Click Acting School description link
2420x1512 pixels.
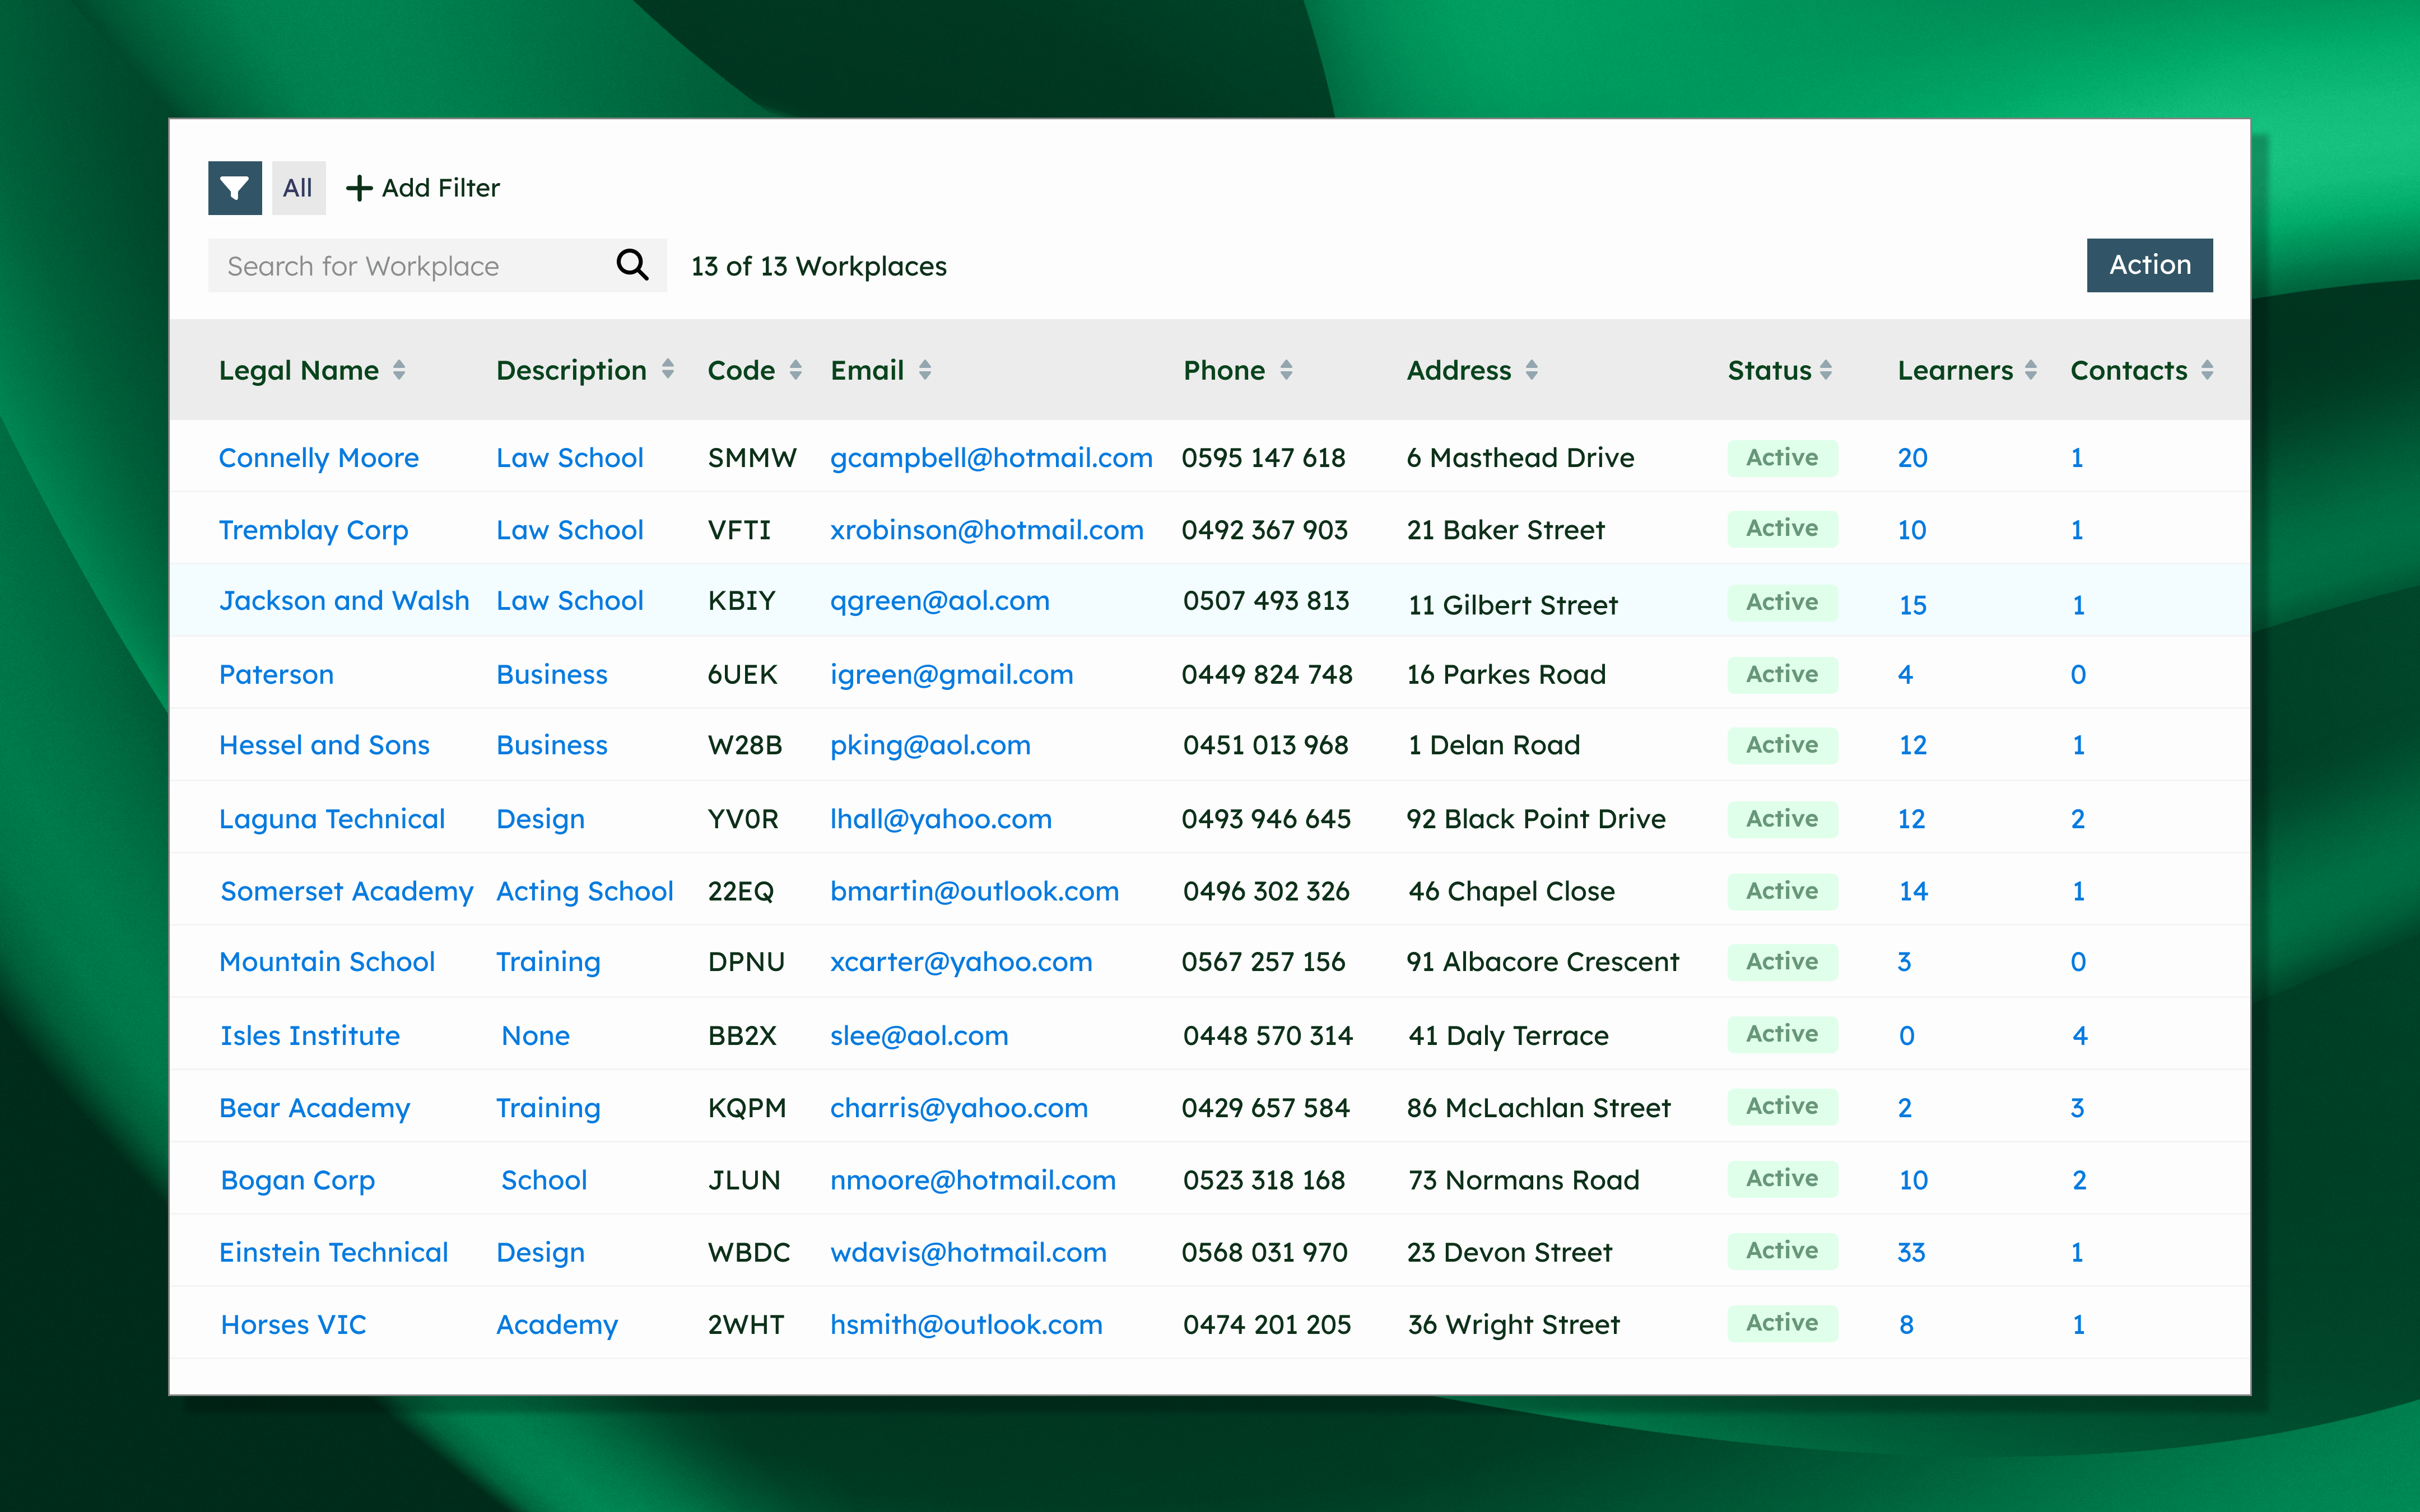coord(585,891)
